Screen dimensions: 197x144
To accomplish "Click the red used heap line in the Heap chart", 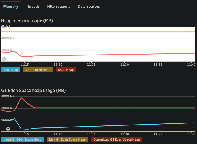I will coord(114,55).
